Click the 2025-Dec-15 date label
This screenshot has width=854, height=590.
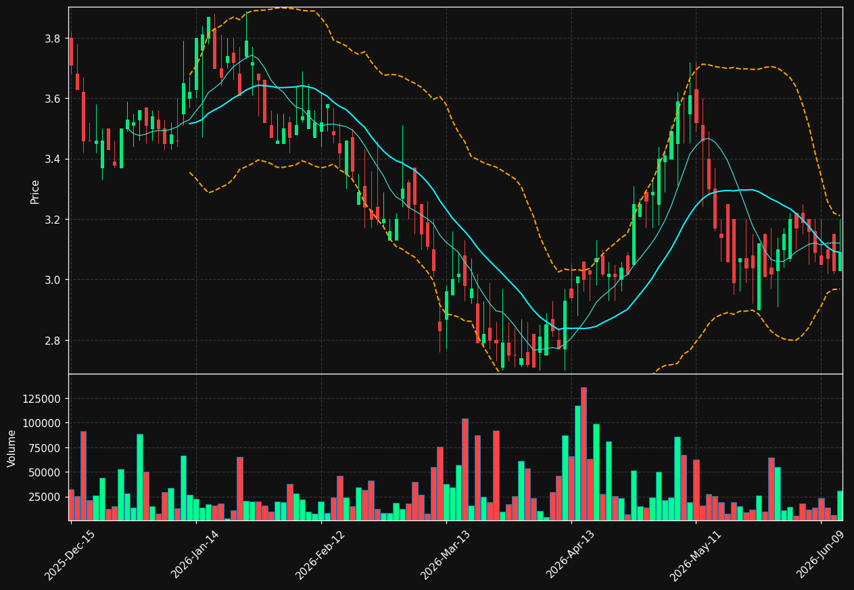(x=70, y=556)
